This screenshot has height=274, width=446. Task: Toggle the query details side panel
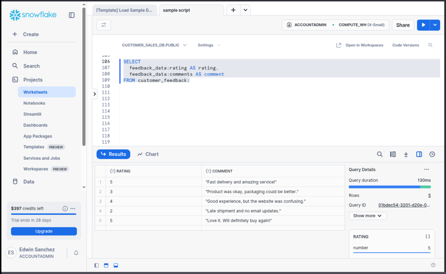pyautogui.click(x=419, y=154)
